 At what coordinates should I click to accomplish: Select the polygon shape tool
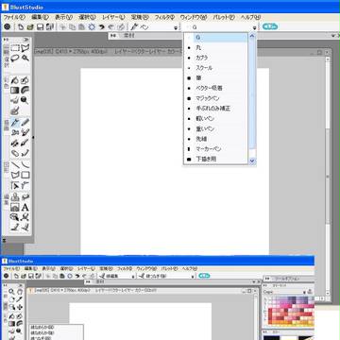pyautogui.click(x=15, y=175)
